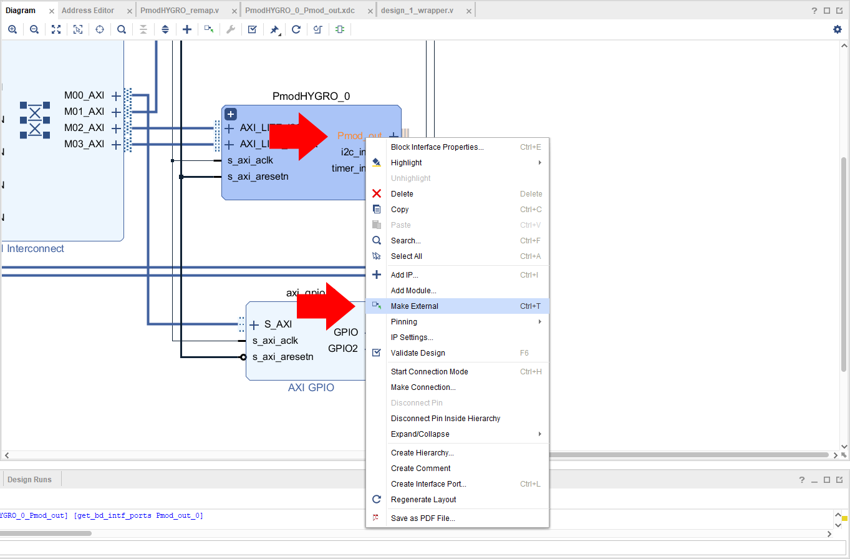Image resolution: width=850 pixels, height=559 pixels.
Task: Open the Highlight submenu
Action: tap(457, 163)
